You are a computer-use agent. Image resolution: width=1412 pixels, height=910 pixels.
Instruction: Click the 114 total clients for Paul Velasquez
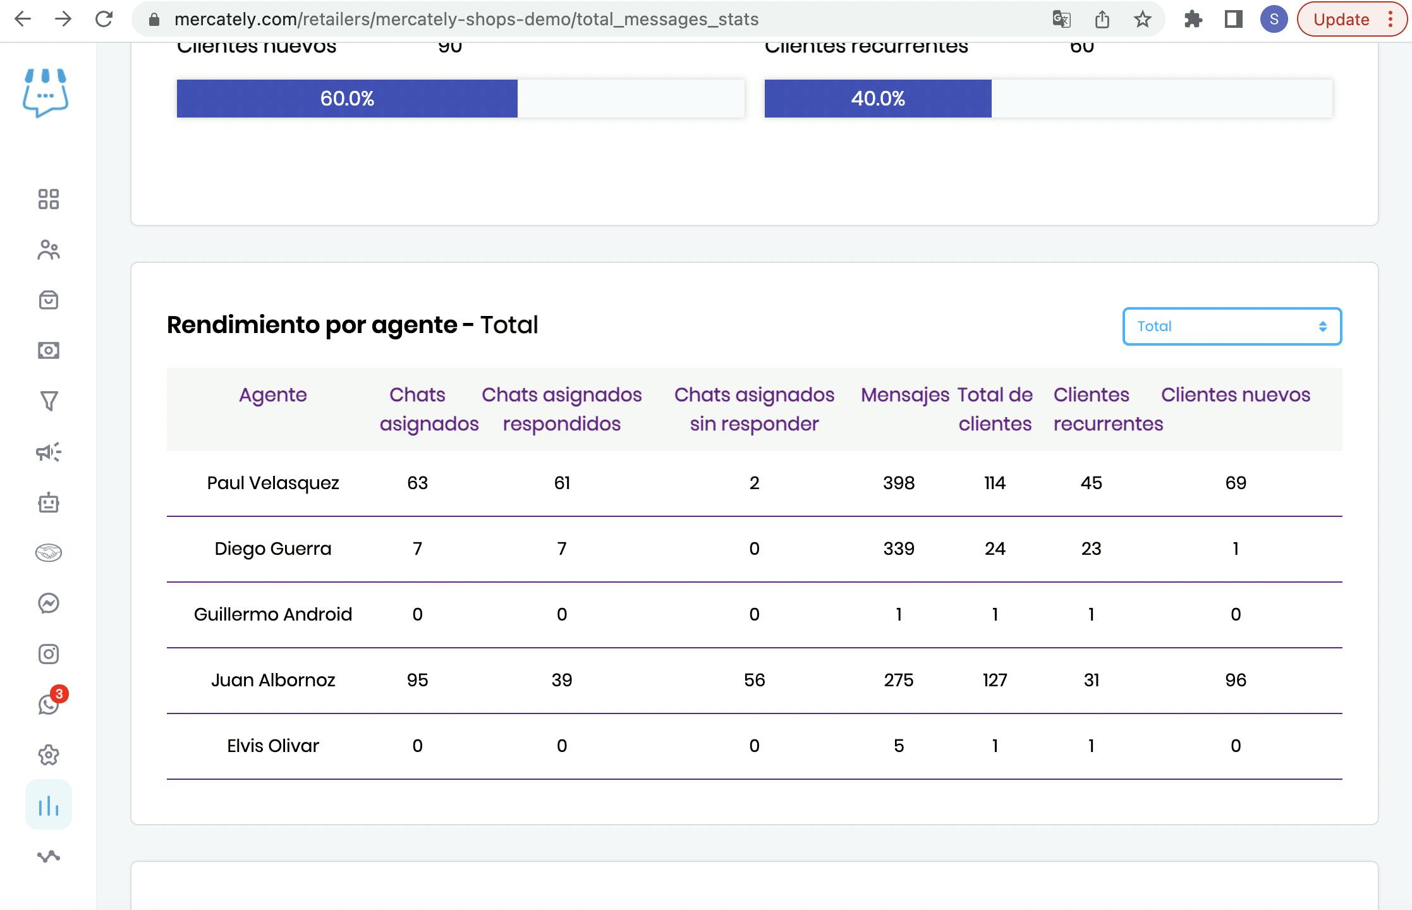click(x=995, y=483)
